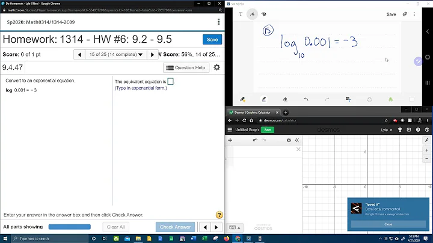This screenshot has height=243, width=433.
Task: Open the attach paperclip icon in notes app
Action: pos(405,14)
